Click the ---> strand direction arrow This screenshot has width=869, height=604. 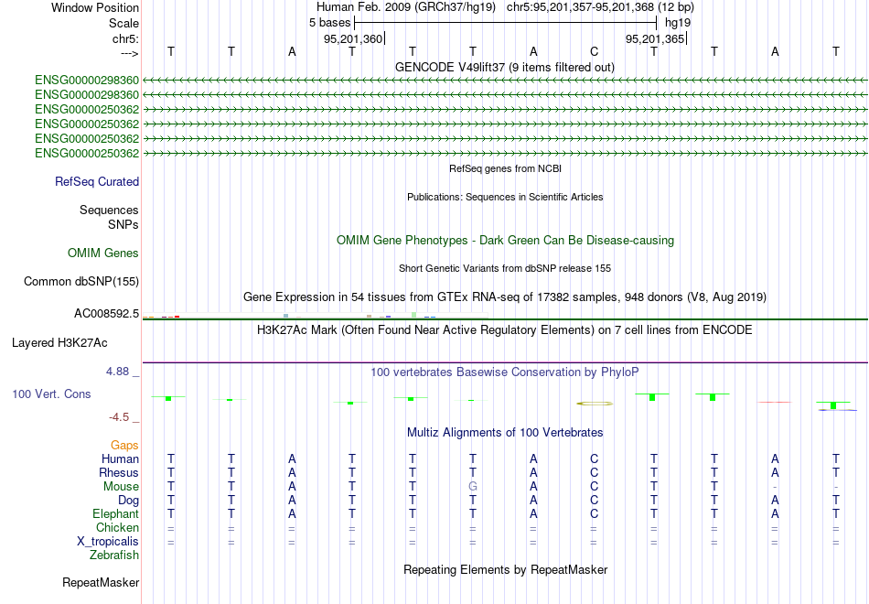[x=130, y=53]
